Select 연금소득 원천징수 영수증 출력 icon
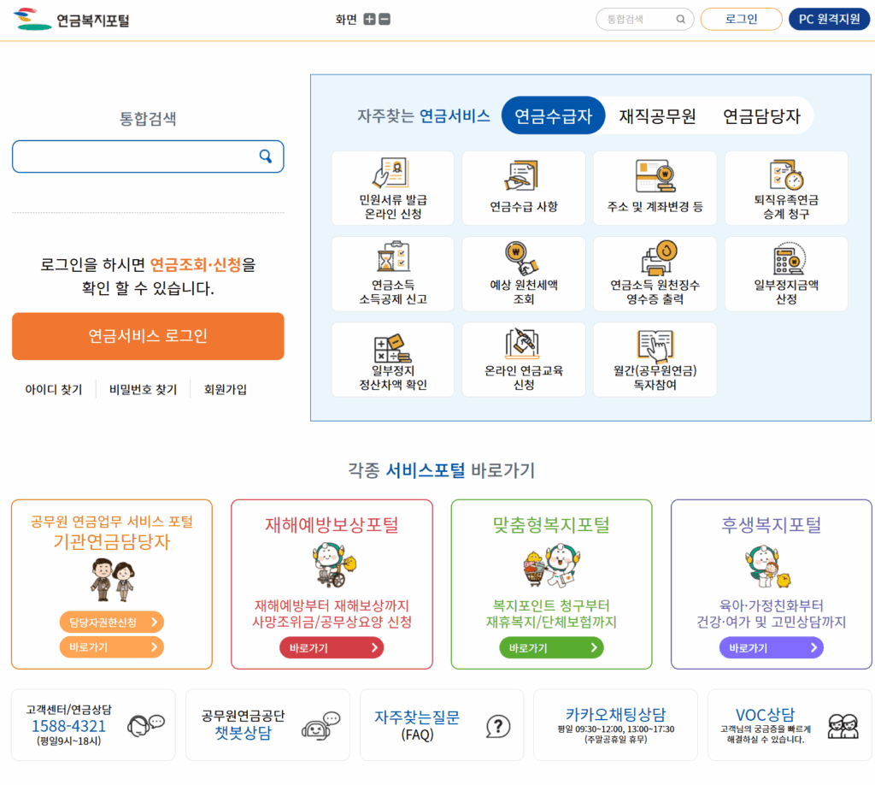Image resolution: width=875 pixels, height=785 pixels. pyautogui.click(x=655, y=274)
